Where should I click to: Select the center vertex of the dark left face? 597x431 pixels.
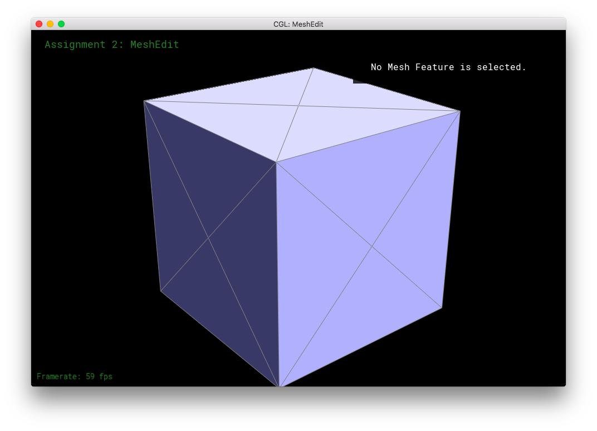208,238
